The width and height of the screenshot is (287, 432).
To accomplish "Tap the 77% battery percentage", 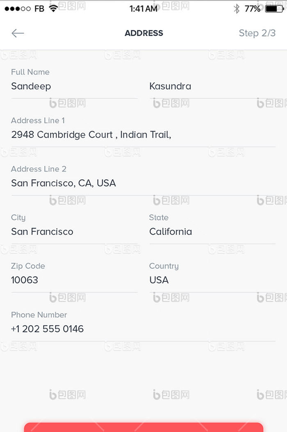I will point(252,9).
